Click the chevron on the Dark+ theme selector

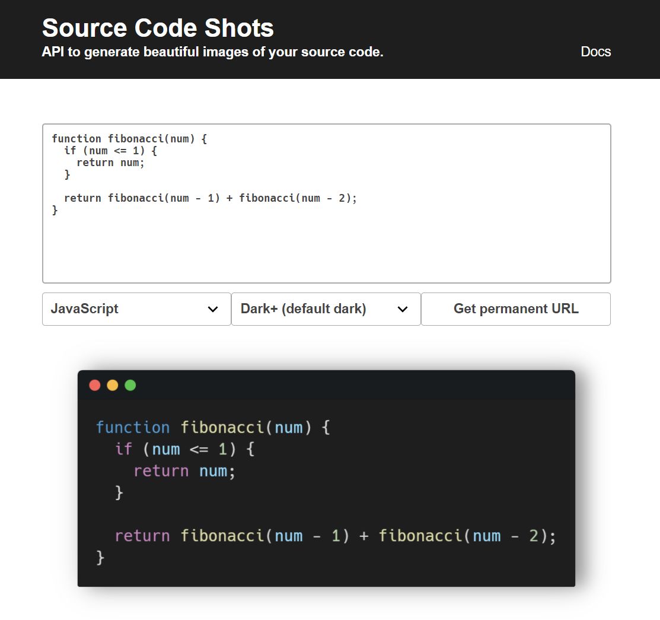click(x=403, y=309)
